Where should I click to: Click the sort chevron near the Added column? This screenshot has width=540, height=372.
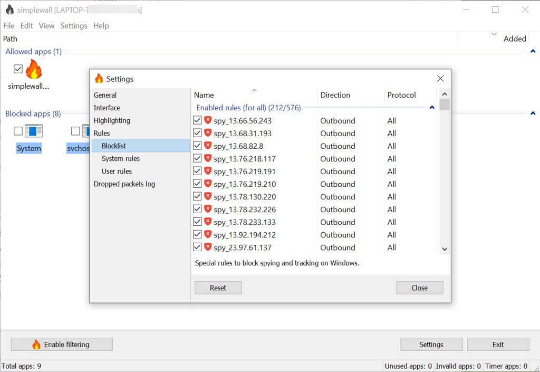pos(494,34)
